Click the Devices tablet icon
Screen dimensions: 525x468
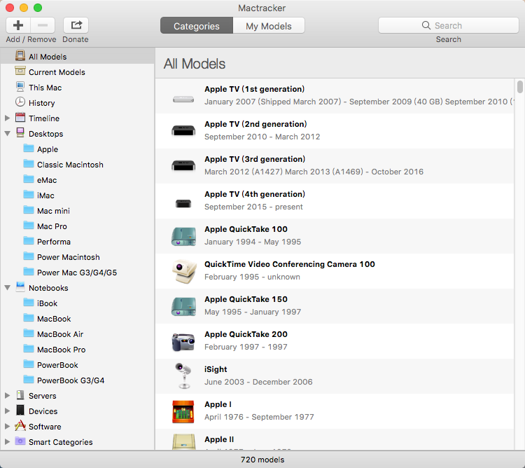20,411
